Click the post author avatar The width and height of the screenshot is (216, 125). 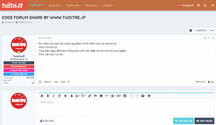tap(19, 45)
